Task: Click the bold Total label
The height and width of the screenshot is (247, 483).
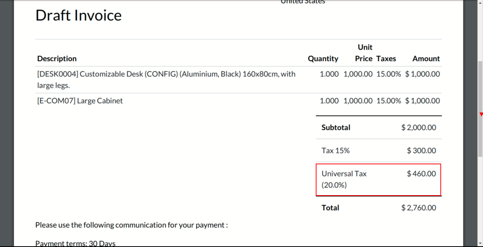Action: [x=330, y=208]
